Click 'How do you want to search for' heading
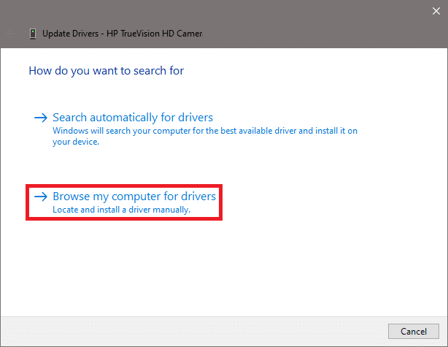Screen dimensions: 448x347 [x=107, y=71]
